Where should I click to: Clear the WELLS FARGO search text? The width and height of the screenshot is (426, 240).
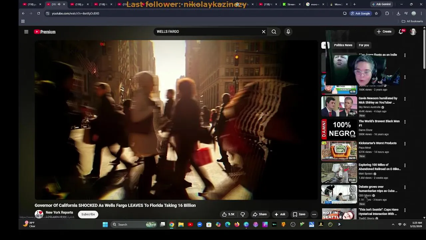264,32
